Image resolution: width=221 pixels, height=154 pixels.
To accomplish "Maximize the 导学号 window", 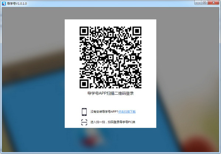I will (x=204, y=3).
